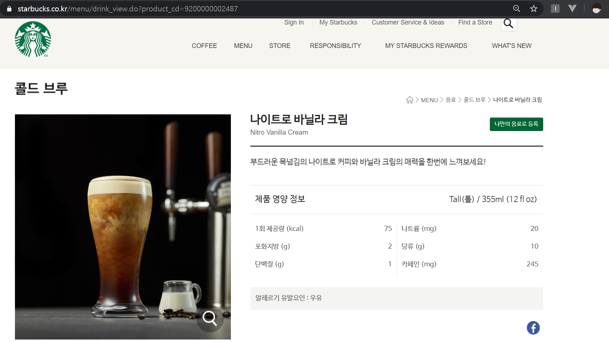Click the caffeine value 245

533,264
